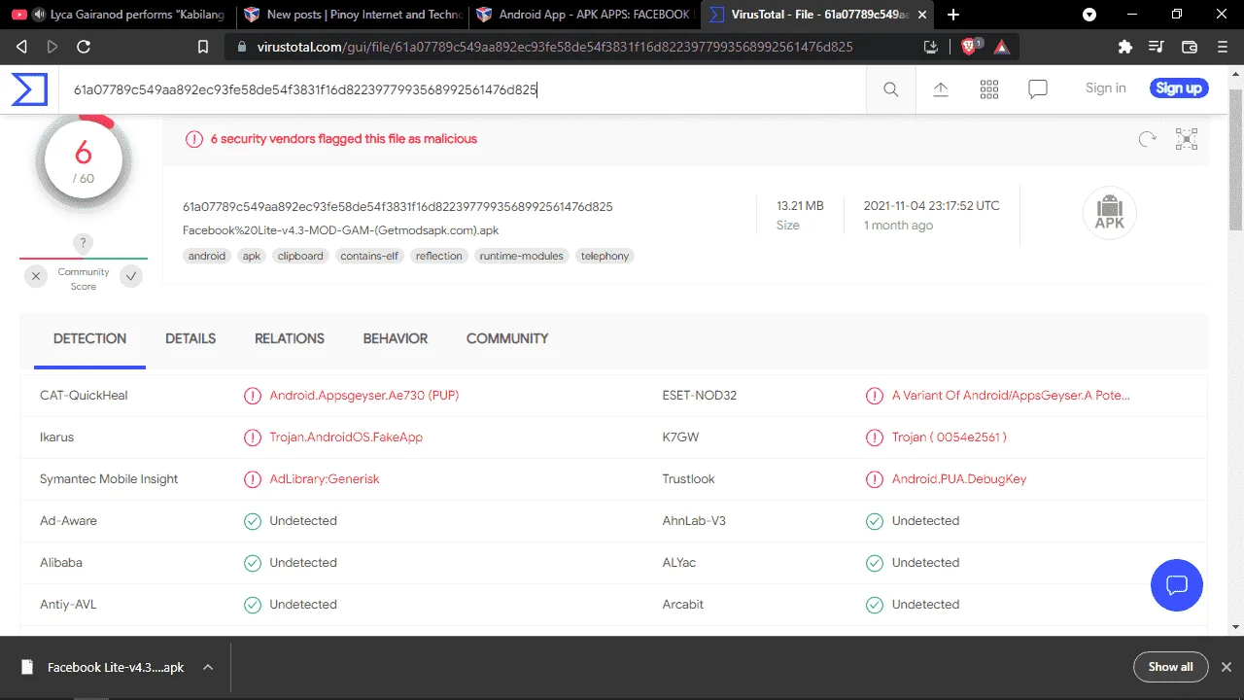Screen dimensions: 1244x700
Task: Click the graph icon beside reanalyze
Action: [1187, 139]
